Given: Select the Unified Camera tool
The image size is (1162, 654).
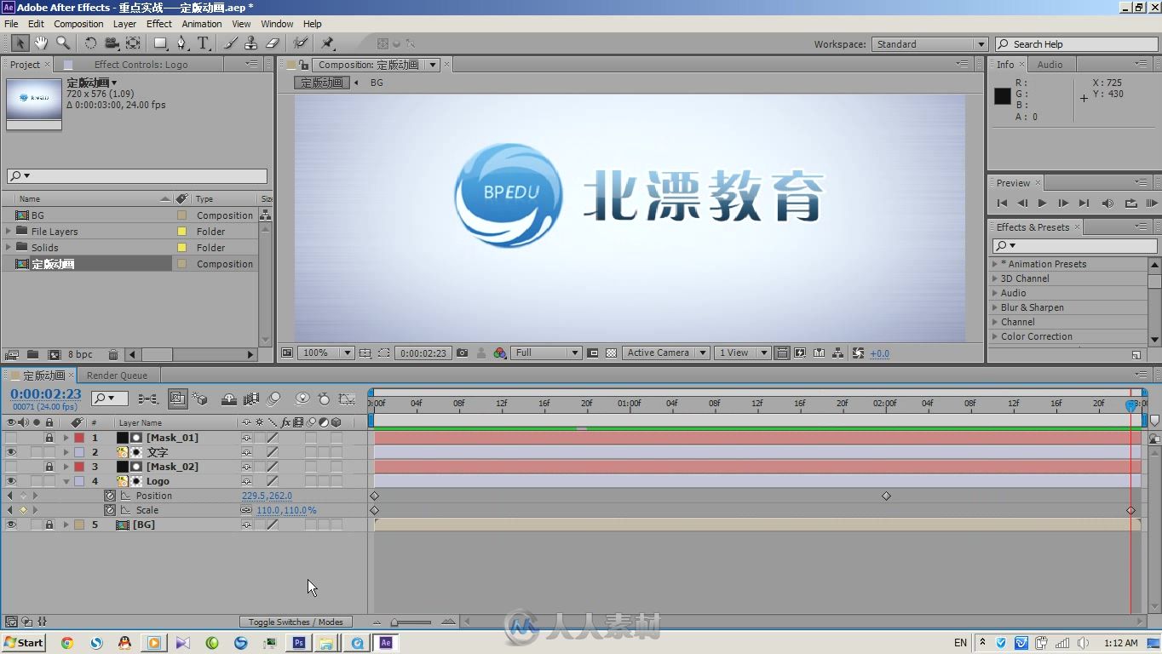Looking at the screenshot, I should [112, 43].
